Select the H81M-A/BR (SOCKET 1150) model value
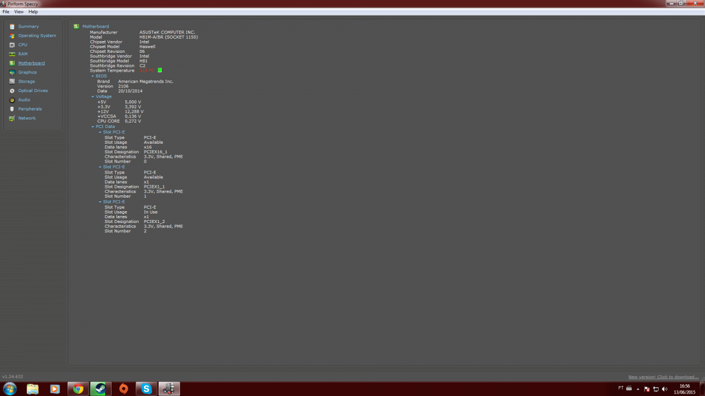705x396 pixels. coord(169,37)
